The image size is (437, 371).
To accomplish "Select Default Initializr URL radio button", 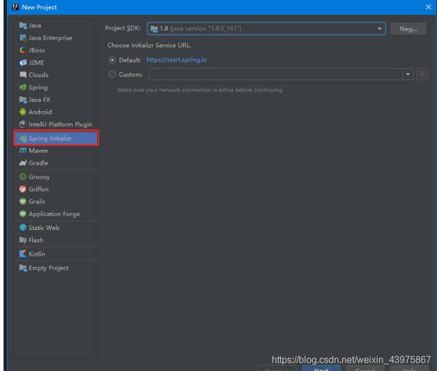I will (x=112, y=60).
